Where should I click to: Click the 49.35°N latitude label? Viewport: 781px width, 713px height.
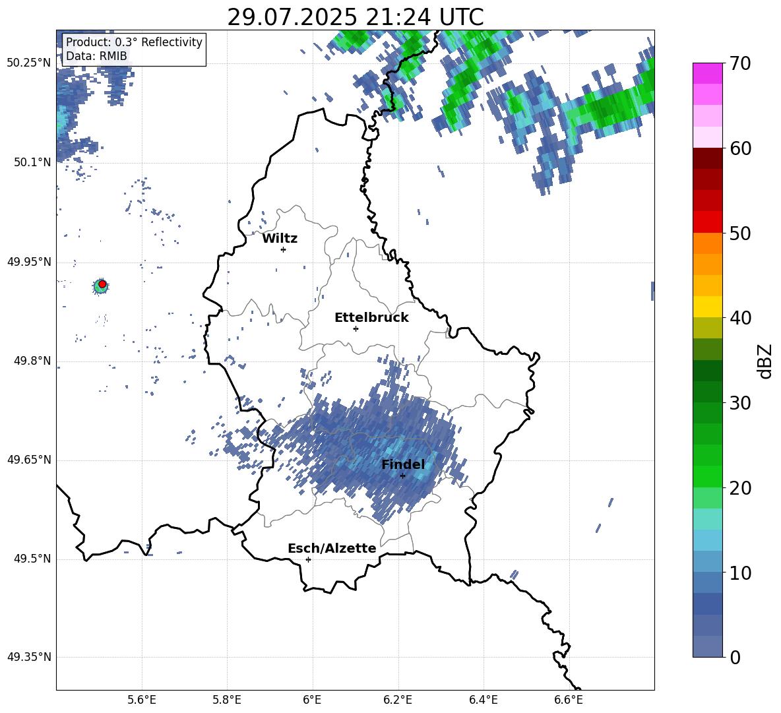[30, 657]
